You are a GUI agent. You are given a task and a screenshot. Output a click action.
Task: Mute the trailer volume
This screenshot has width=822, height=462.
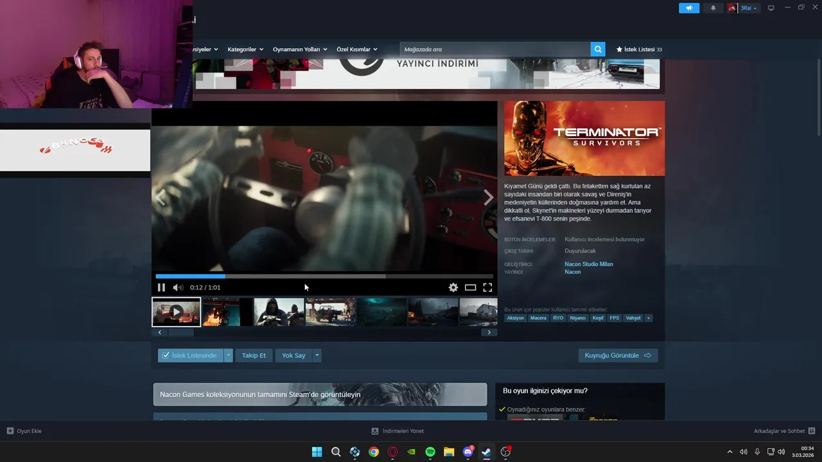(x=178, y=287)
